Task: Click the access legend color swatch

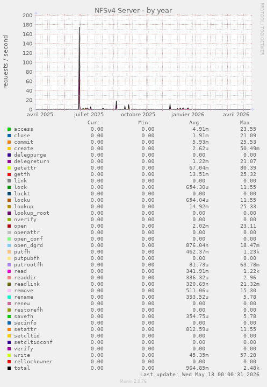Action: (9, 129)
